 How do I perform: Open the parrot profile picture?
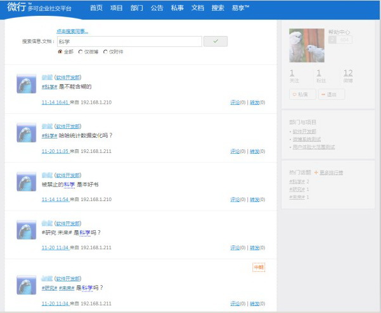tap(307, 46)
